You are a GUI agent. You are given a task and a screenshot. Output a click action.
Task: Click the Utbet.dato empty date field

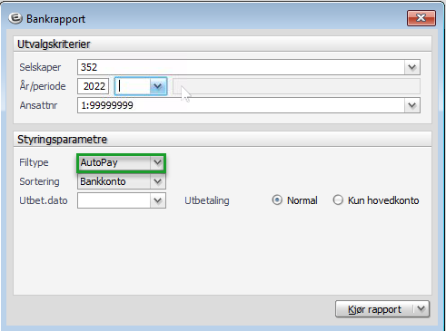tap(114, 200)
